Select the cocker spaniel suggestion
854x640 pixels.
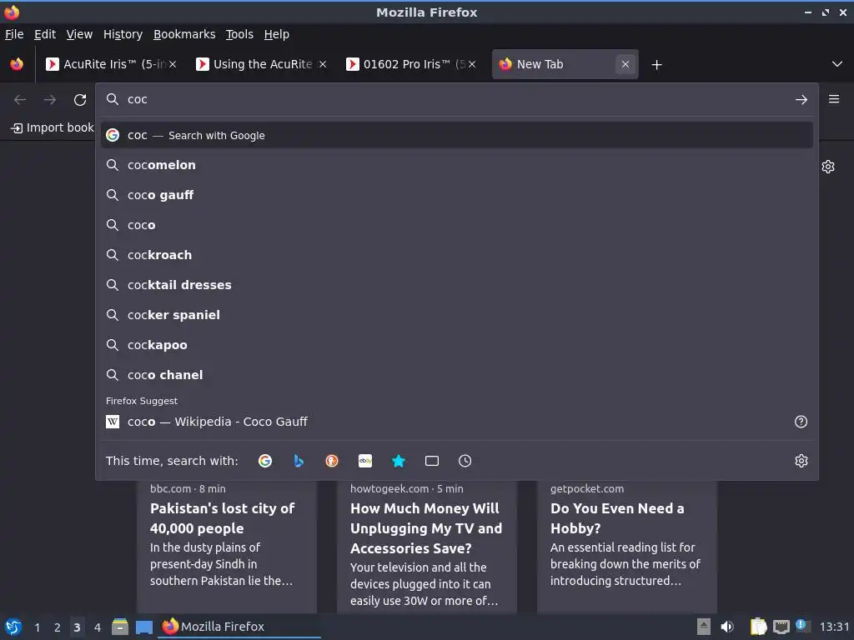(x=456, y=314)
